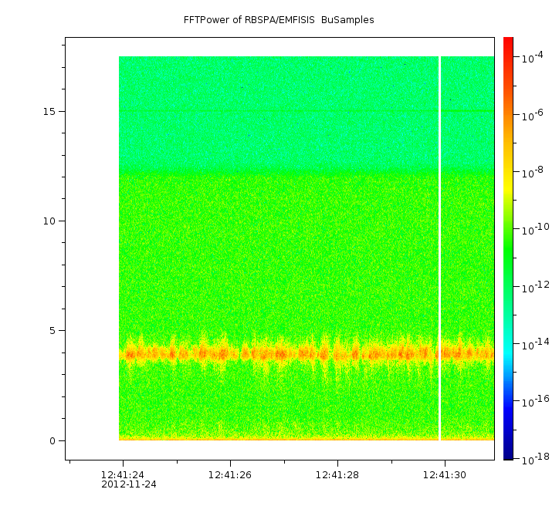
Task: Click the plot title 'FFTPower of RBSPA/EMFISIS BuSamples'
Action: point(279,20)
